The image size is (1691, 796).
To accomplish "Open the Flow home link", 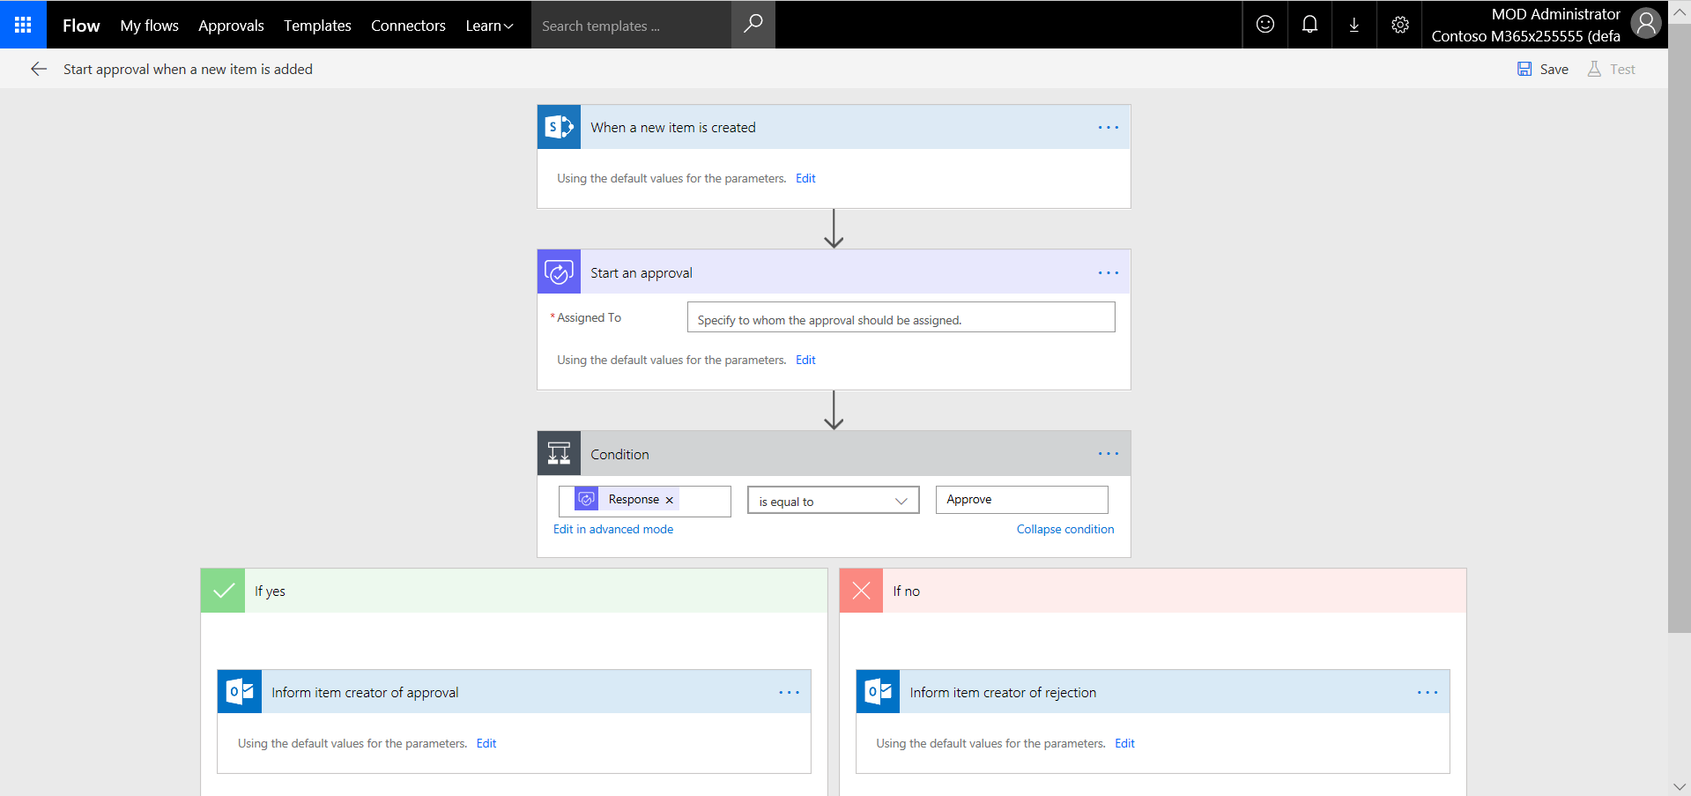I will 81,26.
